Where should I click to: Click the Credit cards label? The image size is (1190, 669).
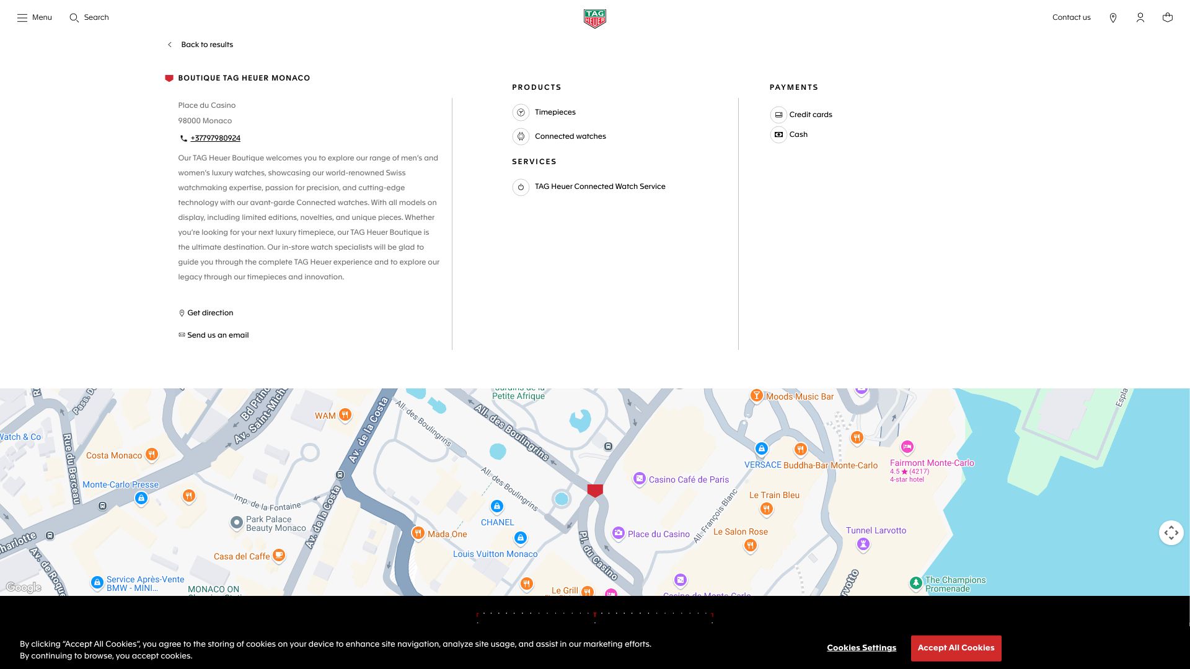pos(811,115)
